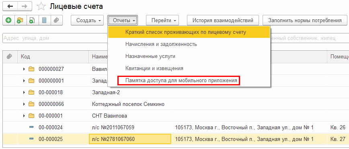This screenshot has height=149, width=349.
Task: Collapse the Отчеты dropdown menu
Action: tap(123, 21)
